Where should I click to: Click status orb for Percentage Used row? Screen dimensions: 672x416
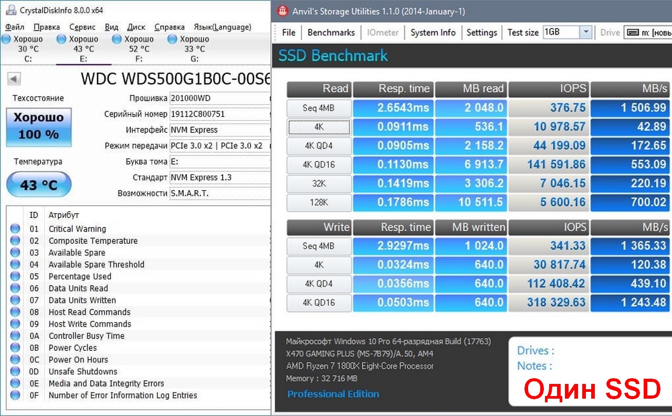pyautogui.click(x=15, y=276)
